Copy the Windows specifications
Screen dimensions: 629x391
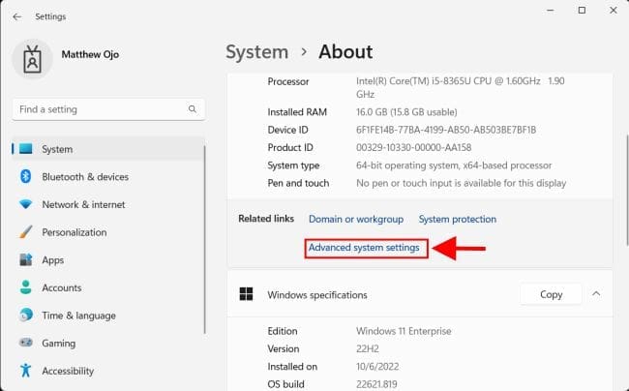pos(551,294)
